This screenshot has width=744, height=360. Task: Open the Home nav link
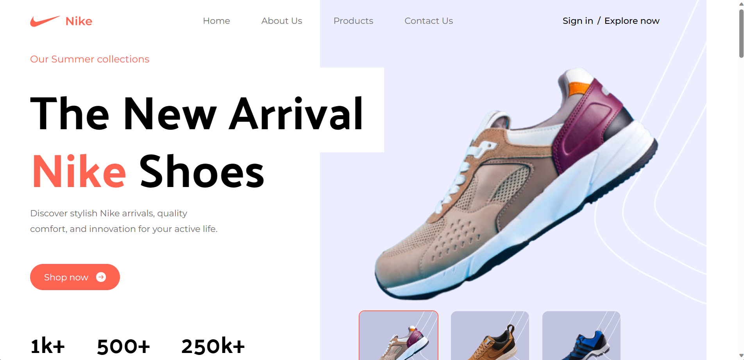tap(216, 21)
